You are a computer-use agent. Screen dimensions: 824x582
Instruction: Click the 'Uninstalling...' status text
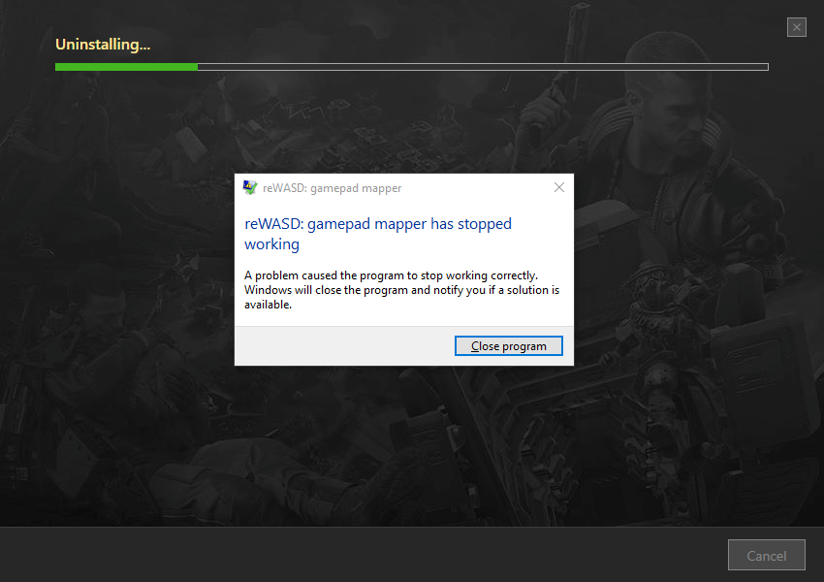click(103, 45)
